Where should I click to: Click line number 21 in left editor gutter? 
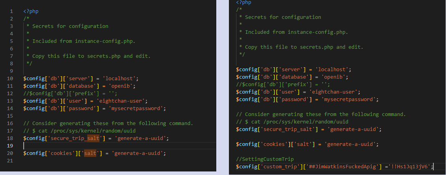(10, 160)
